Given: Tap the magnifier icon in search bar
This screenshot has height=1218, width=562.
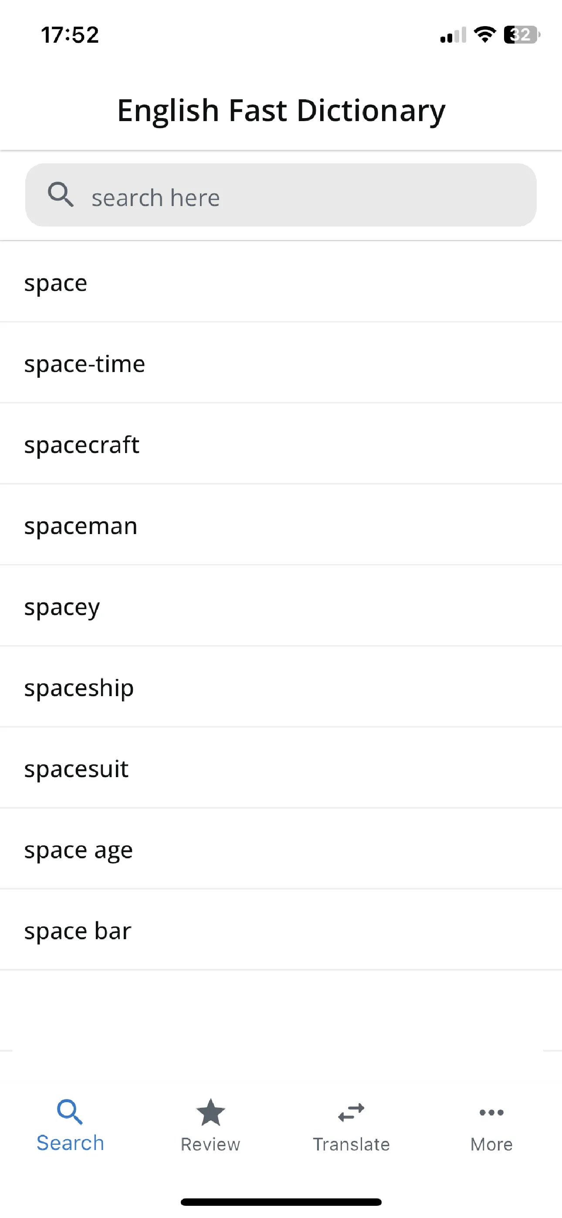Looking at the screenshot, I should pyautogui.click(x=61, y=194).
